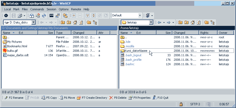Click the dotted box with triangle icon
Image resolution: width=236 pixels, height=108 pixels.
coord(87,16)
